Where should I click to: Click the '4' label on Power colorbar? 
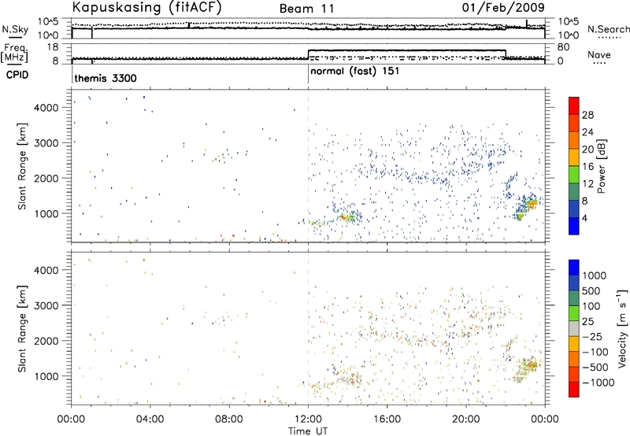[584, 219]
